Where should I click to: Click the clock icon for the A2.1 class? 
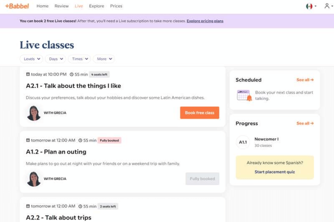click(71, 74)
